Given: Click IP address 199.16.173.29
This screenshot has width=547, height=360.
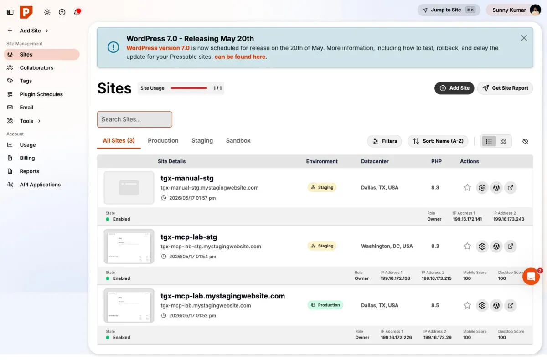Looking at the screenshot, I should [438, 338].
